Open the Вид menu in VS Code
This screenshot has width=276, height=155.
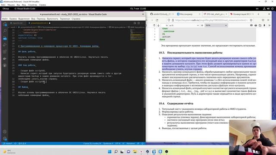[x=33, y=19]
